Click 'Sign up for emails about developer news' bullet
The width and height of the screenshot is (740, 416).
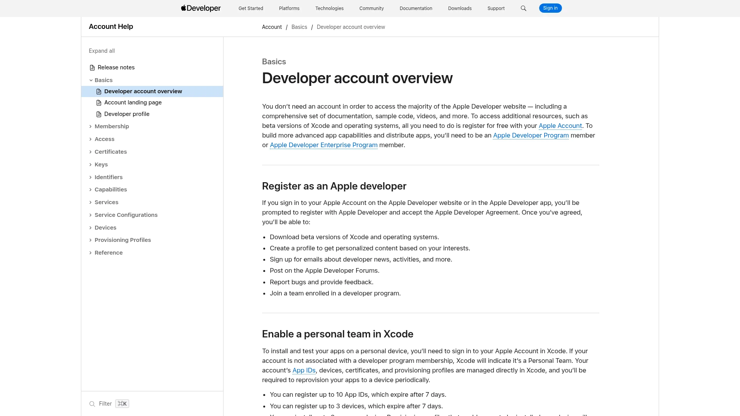point(361,259)
